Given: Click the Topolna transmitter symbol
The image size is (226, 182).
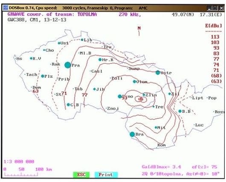Looking at the screenshot, I should [x=141, y=99].
